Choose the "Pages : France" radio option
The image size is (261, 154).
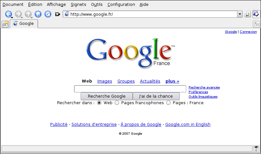(x=169, y=103)
